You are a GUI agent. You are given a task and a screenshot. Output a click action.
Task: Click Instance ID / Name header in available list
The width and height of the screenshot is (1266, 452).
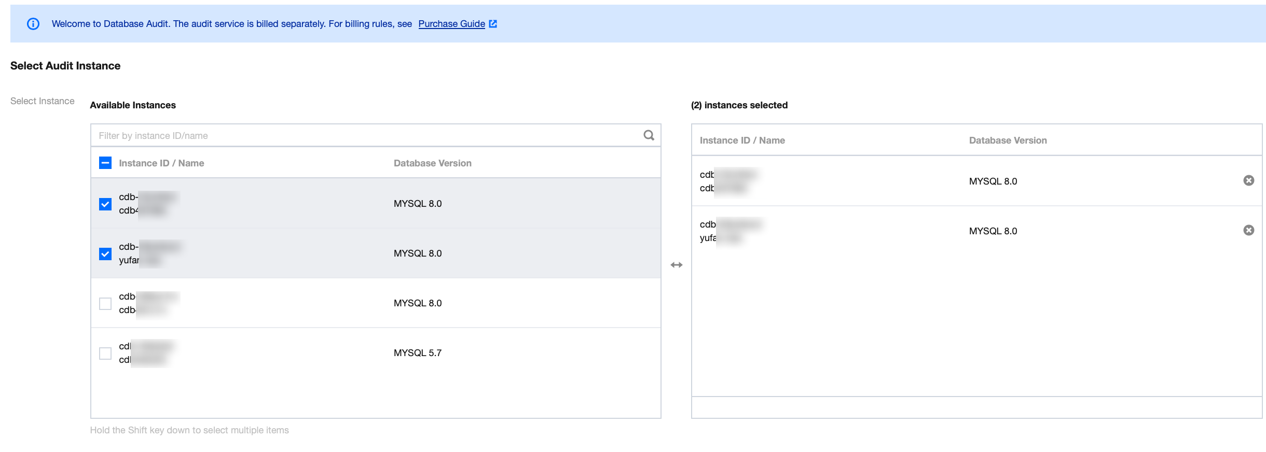coord(161,163)
